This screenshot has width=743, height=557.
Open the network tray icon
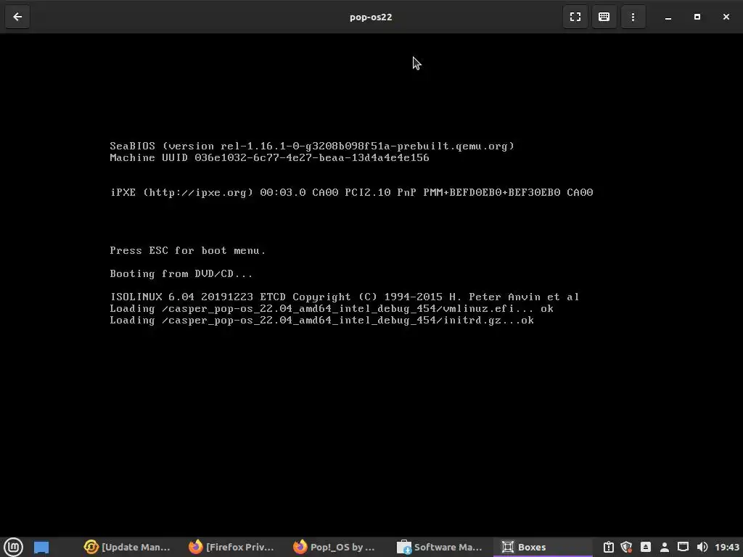coord(683,547)
